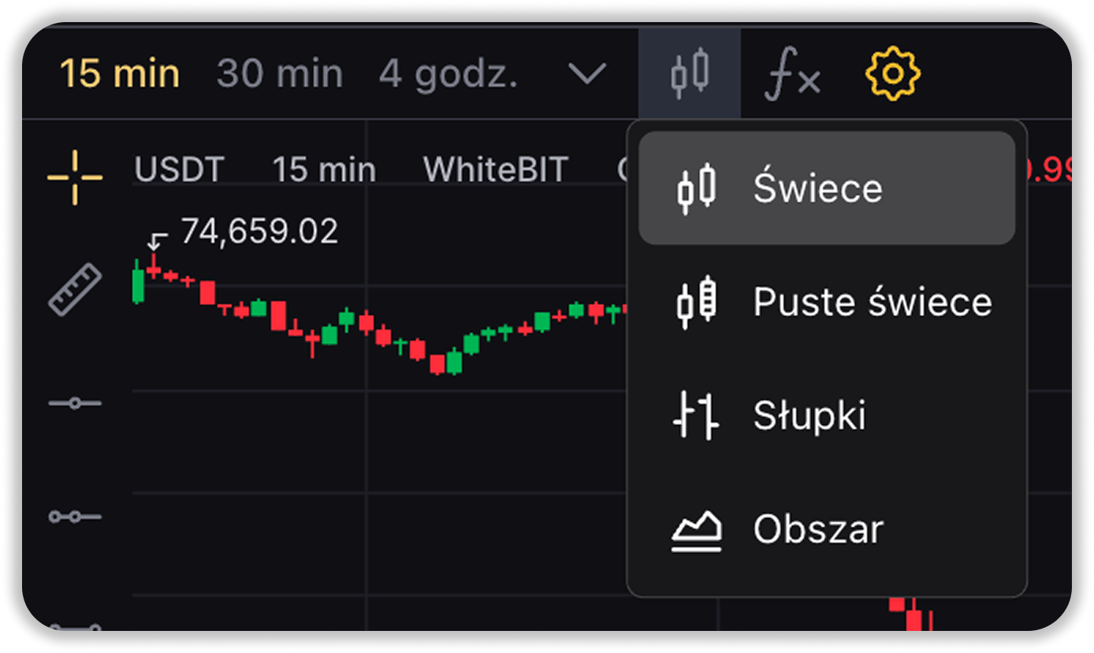1094x653 pixels.
Task: Choose Obszar area chart type
Action: 817,529
